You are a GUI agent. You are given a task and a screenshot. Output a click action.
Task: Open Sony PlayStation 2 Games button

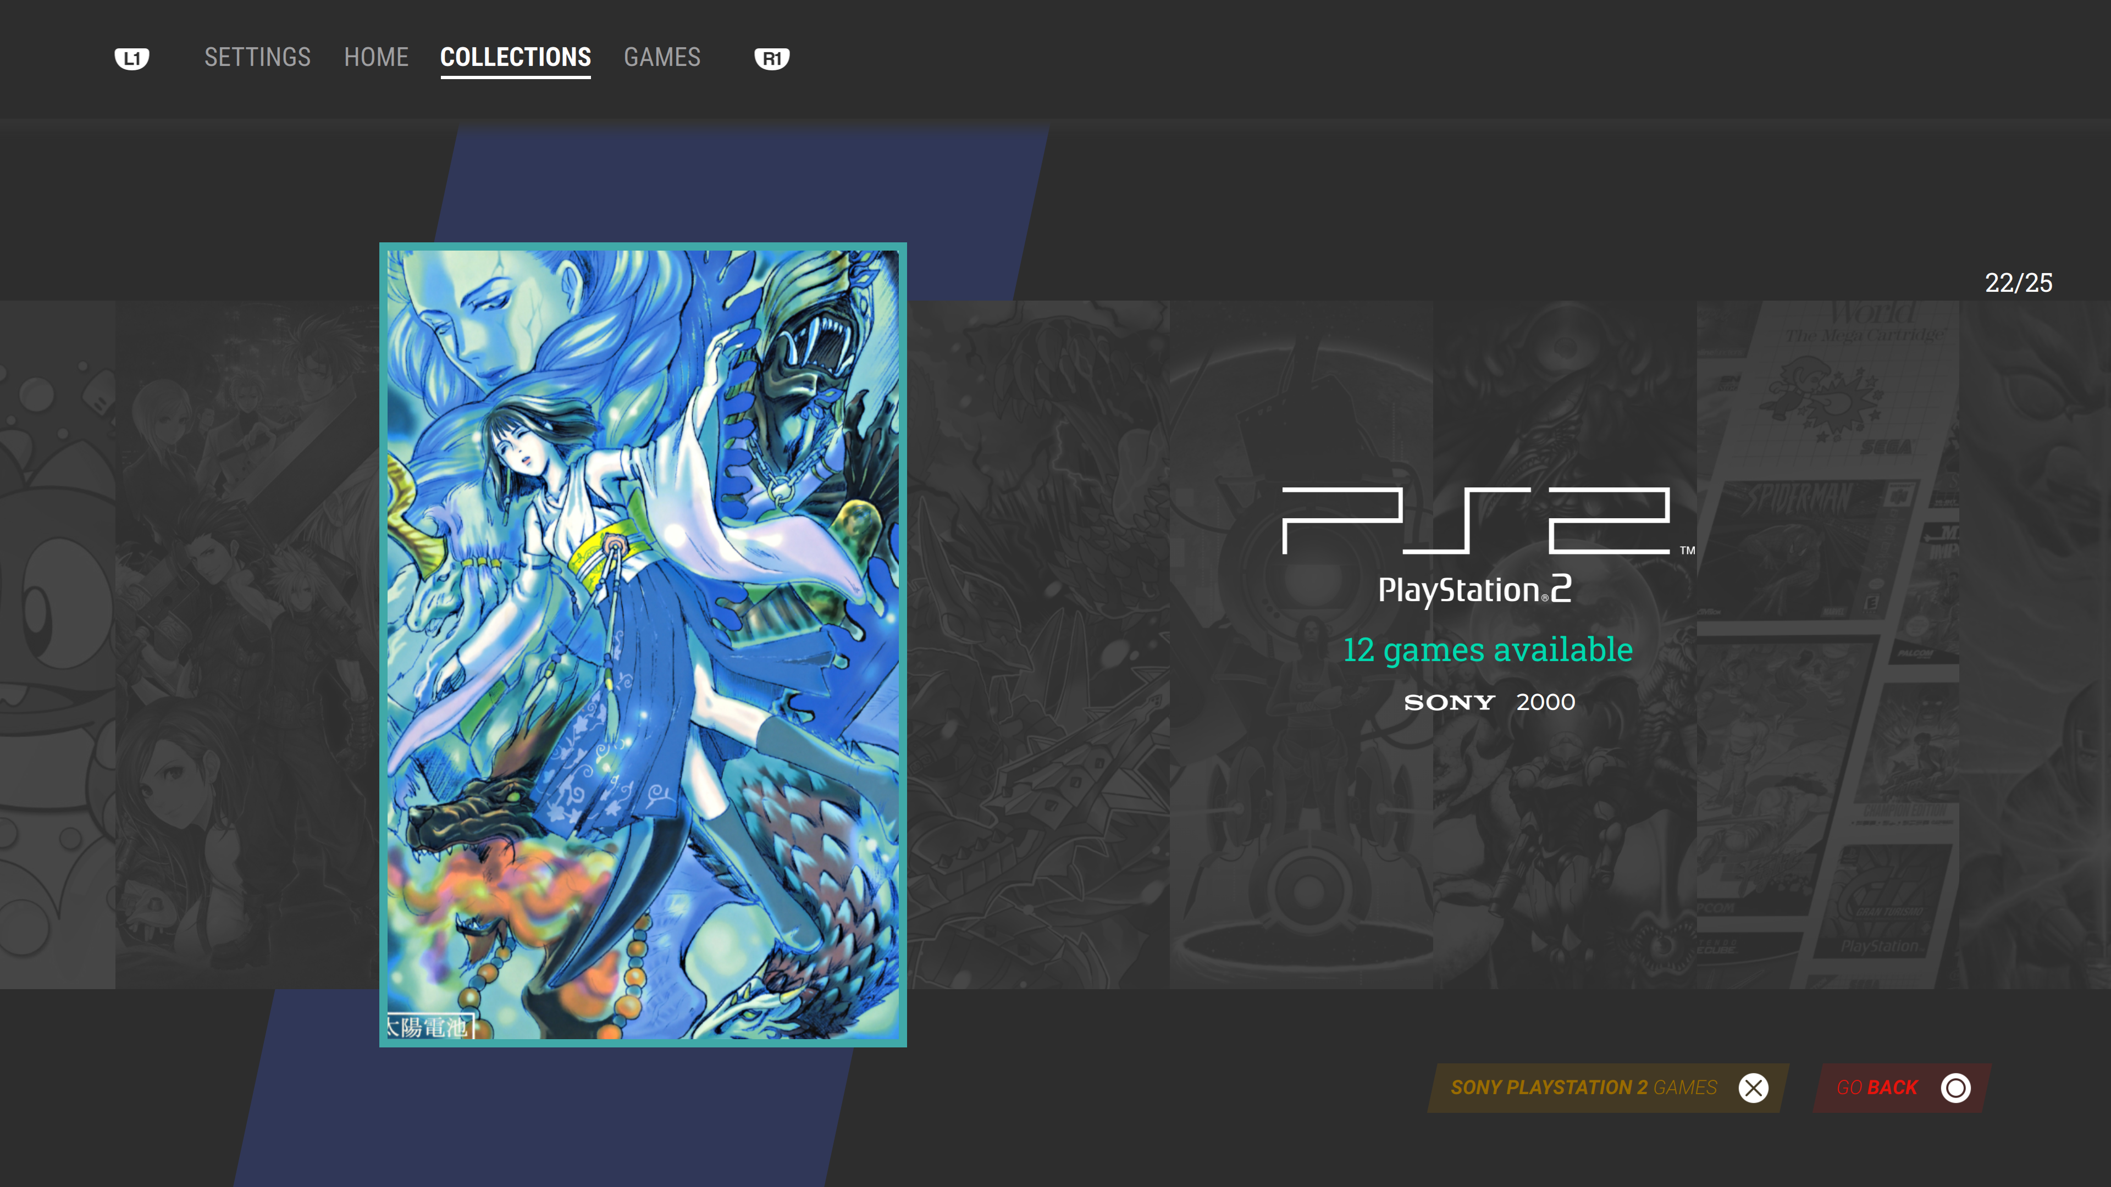(x=1608, y=1088)
